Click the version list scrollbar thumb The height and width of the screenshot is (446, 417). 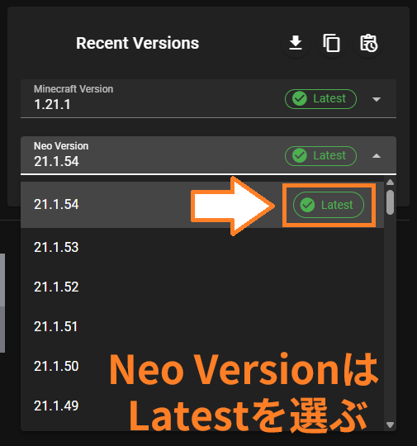(x=391, y=202)
